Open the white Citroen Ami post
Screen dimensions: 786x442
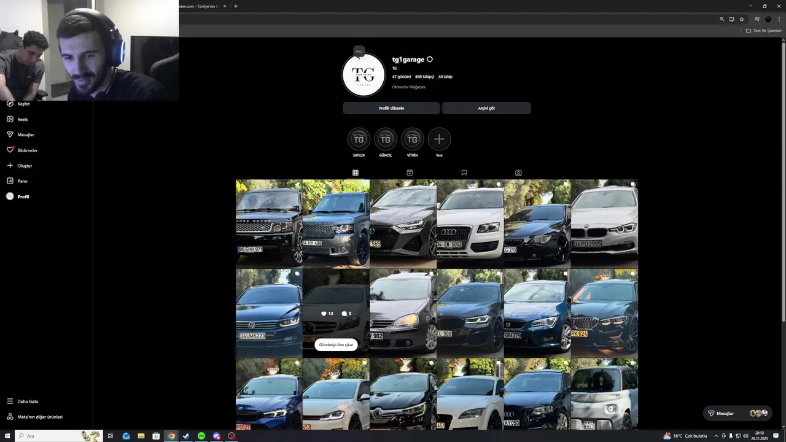pos(604,394)
